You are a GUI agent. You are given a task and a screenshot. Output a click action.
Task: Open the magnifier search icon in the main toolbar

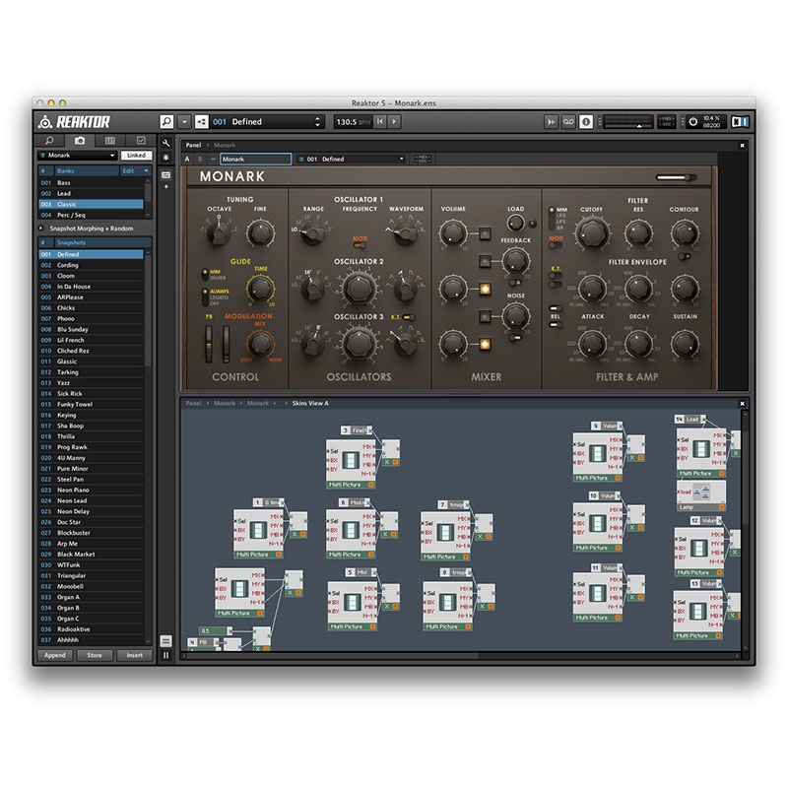166,122
